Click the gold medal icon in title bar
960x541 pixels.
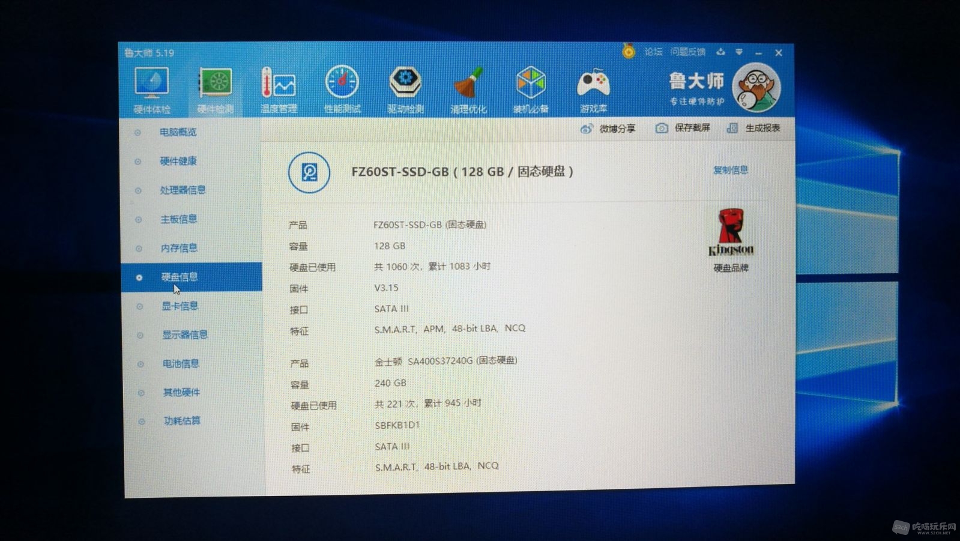tap(628, 51)
